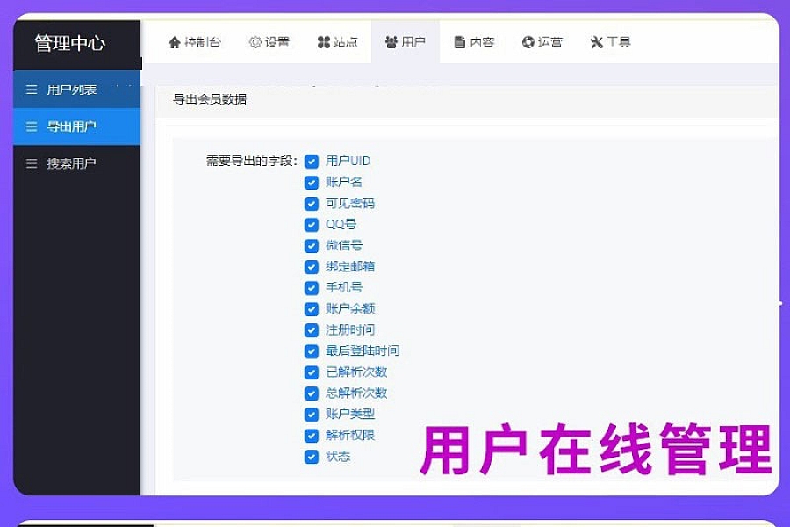Uncheck the 状态 checkbox

(x=312, y=457)
